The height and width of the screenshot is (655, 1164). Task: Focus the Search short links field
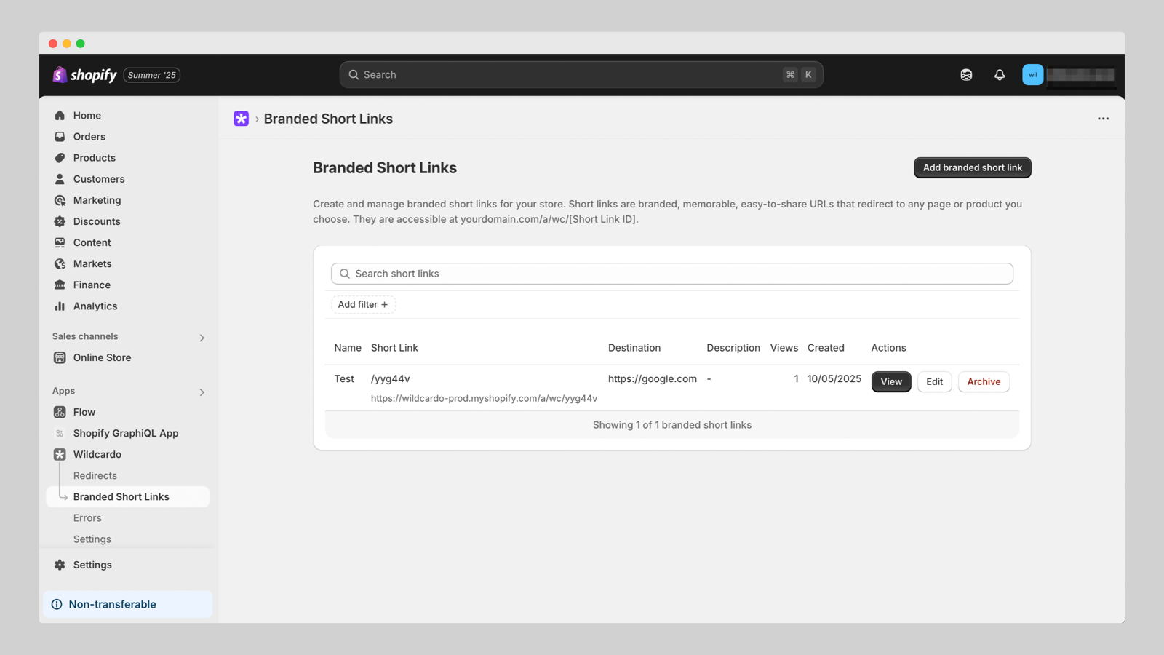[672, 274]
